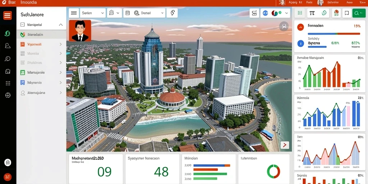Image resolution: width=368 pixels, height=184 pixels.
Task: Click the first avatar icon in the top-right header
Action: pyautogui.click(x=282, y=3)
